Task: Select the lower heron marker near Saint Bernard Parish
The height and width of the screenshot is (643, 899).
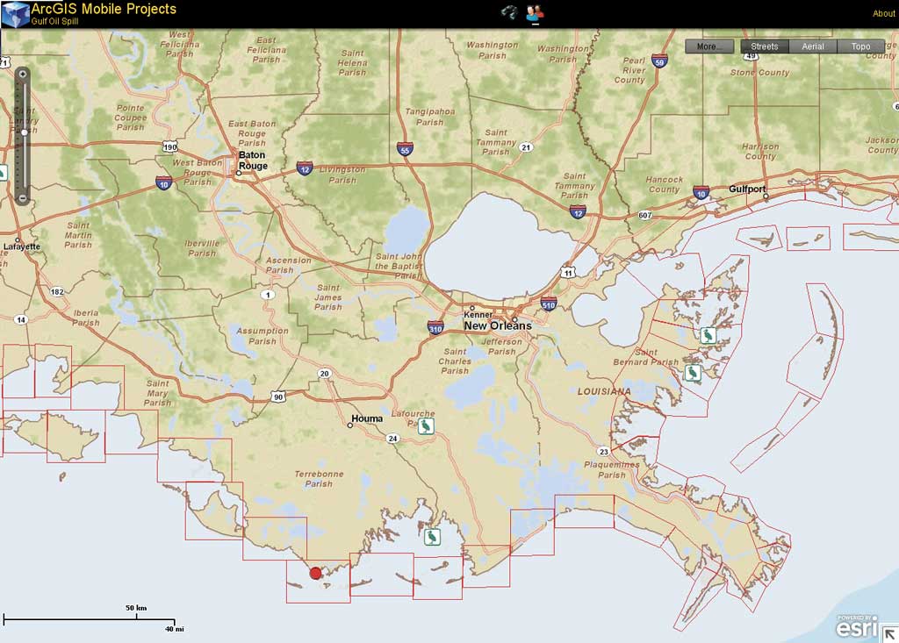Action: (694, 374)
